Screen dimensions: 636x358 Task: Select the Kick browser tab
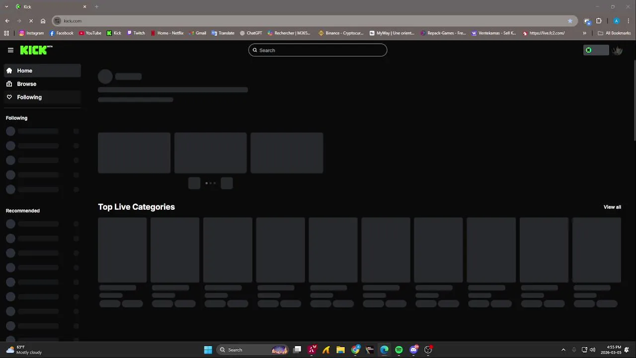coord(51,6)
